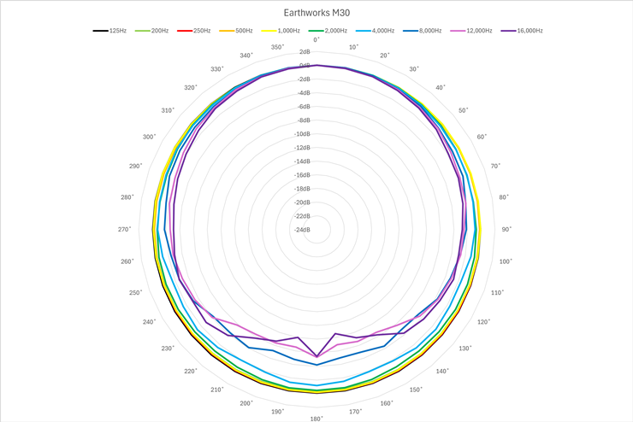633x422 pixels.
Task: Select the 0° angle label
Action: 316,40
